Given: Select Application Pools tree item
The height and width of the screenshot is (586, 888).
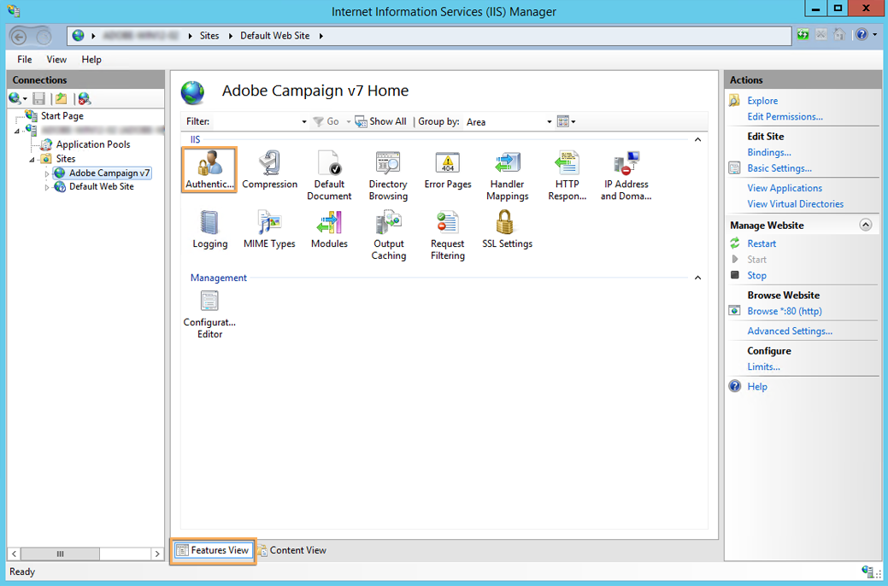Looking at the screenshot, I should click(x=93, y=144).
